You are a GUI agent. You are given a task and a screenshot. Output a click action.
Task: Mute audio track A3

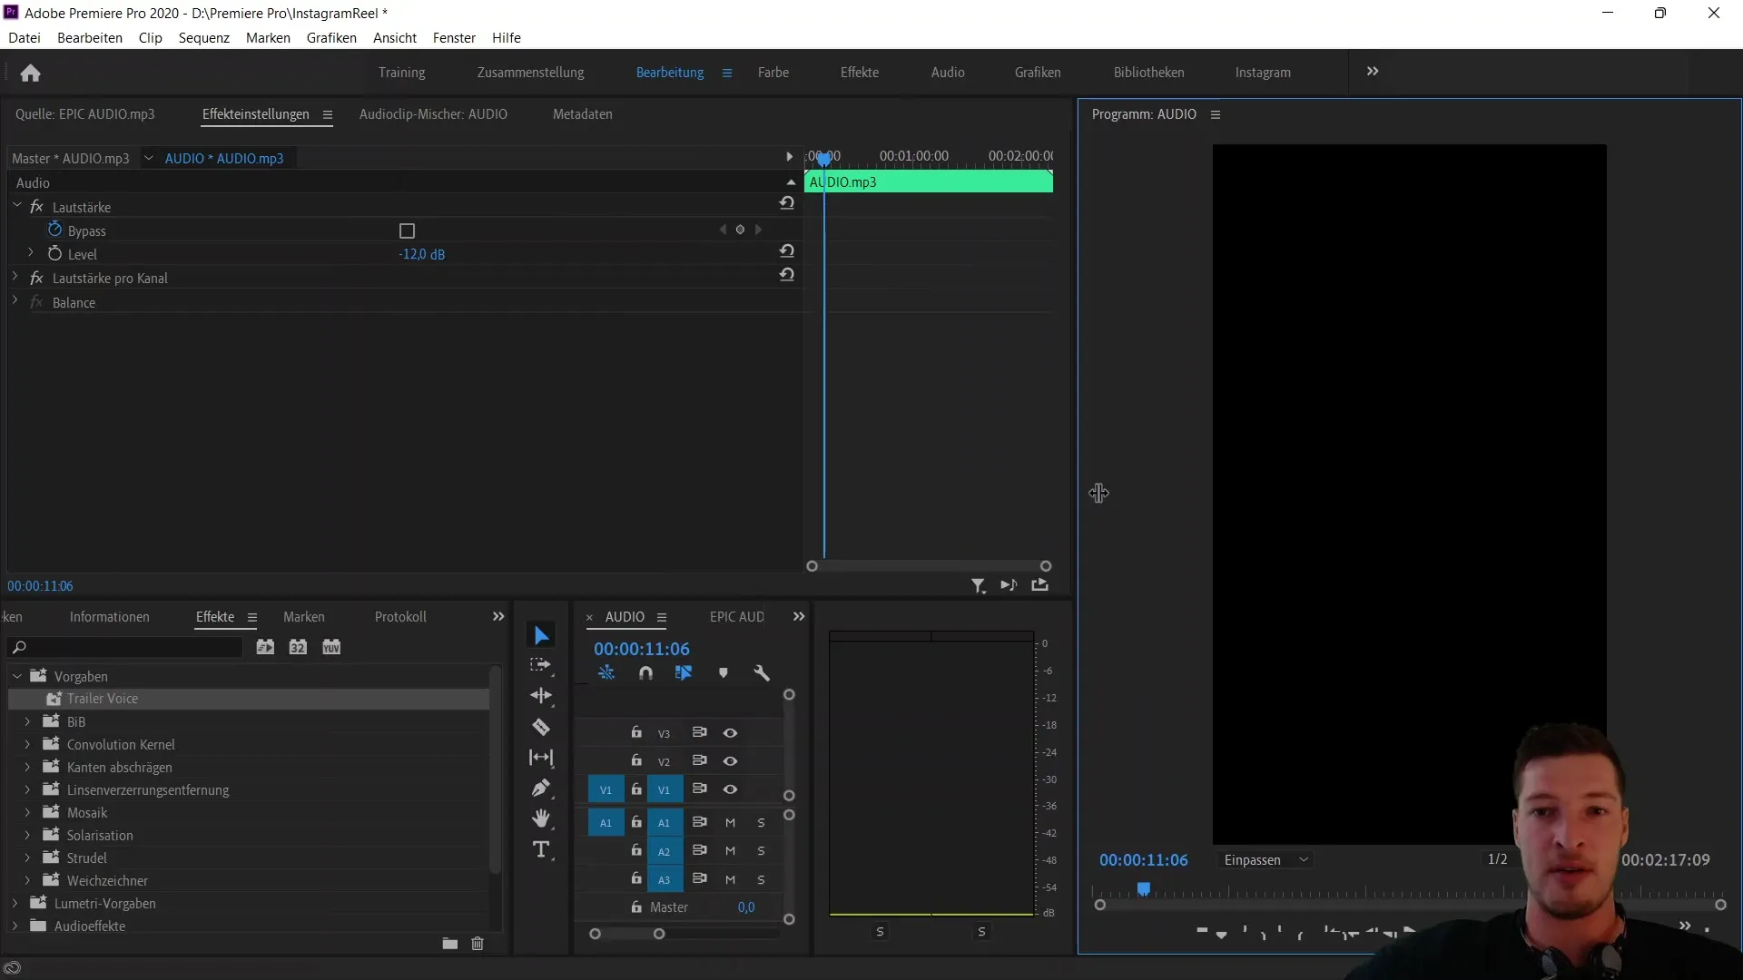coord(730,879)
